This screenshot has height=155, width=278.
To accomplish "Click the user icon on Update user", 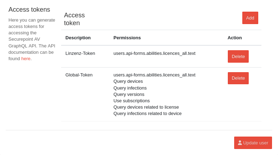I will [x=240, y=143].
